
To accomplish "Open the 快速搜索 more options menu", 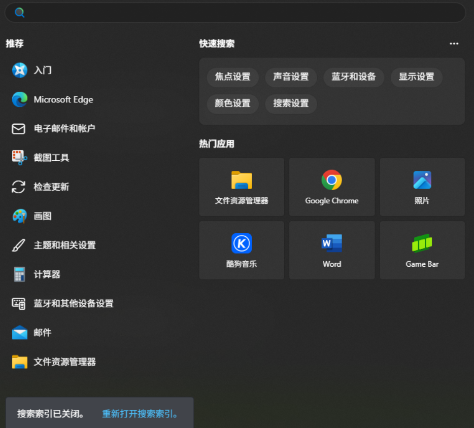I will 454,44.
